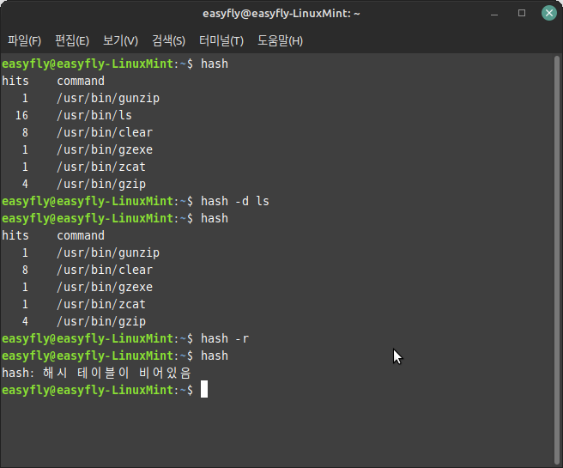This screenshot has width=563, height=468.
Task: Click the first '/usr/bin/gunzip' entry
Action: pyautogui.click(x=108, y=98)
